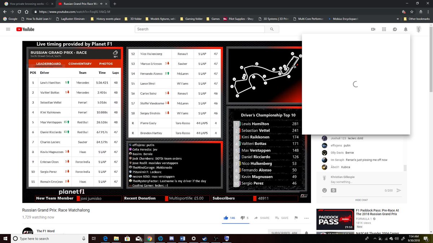Click the SAVE button
433x243 pixels.
tap(282, 218)
